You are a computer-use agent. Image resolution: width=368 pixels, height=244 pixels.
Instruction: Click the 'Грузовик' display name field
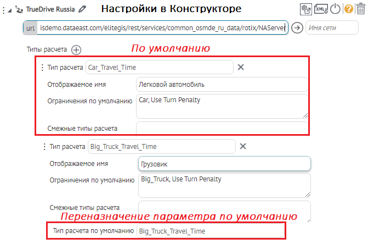pos(224,164)
